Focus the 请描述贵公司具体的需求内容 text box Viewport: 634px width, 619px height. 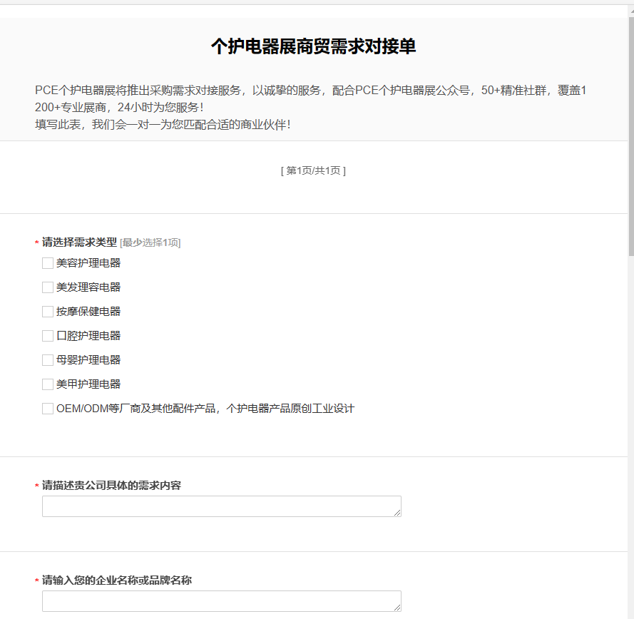(222, 506)
